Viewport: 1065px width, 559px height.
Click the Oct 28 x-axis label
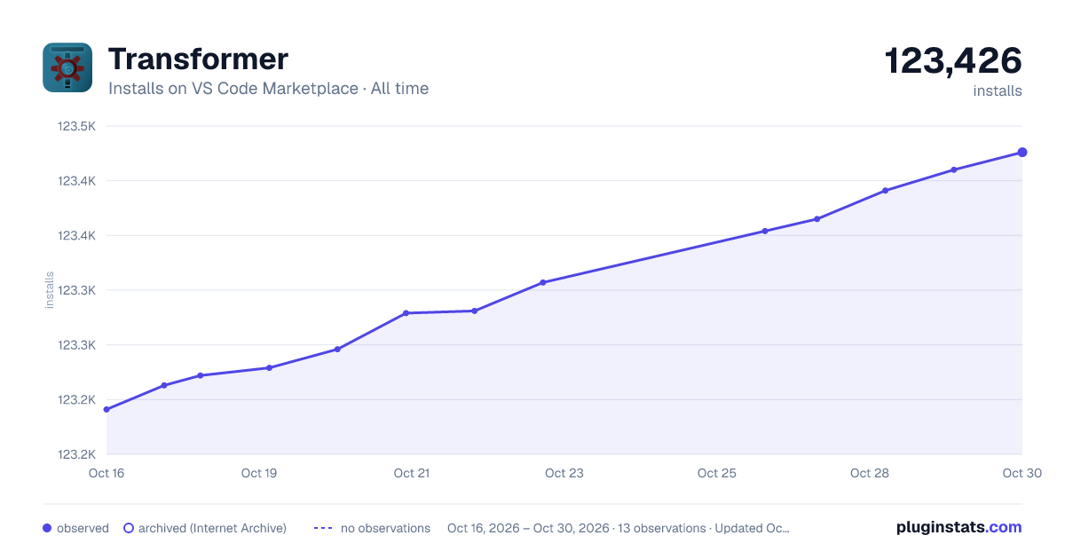coord(870,473)
